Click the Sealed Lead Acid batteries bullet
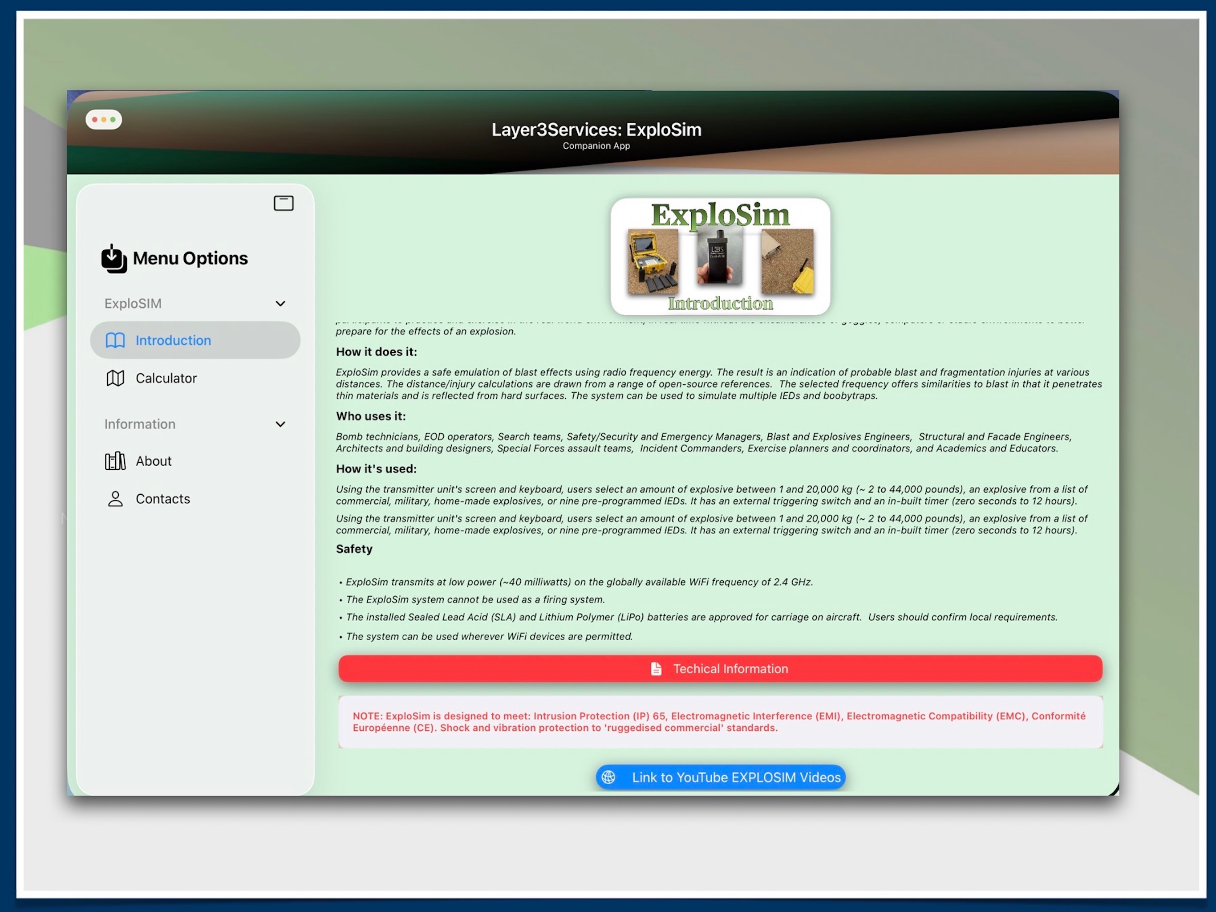 click(x=697, y=617)
